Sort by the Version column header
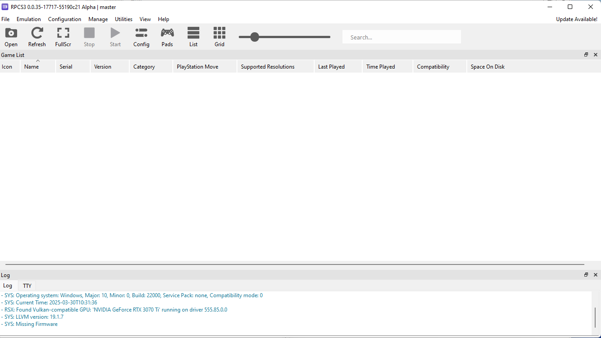 pyautogui.click(x=110, y=67)
